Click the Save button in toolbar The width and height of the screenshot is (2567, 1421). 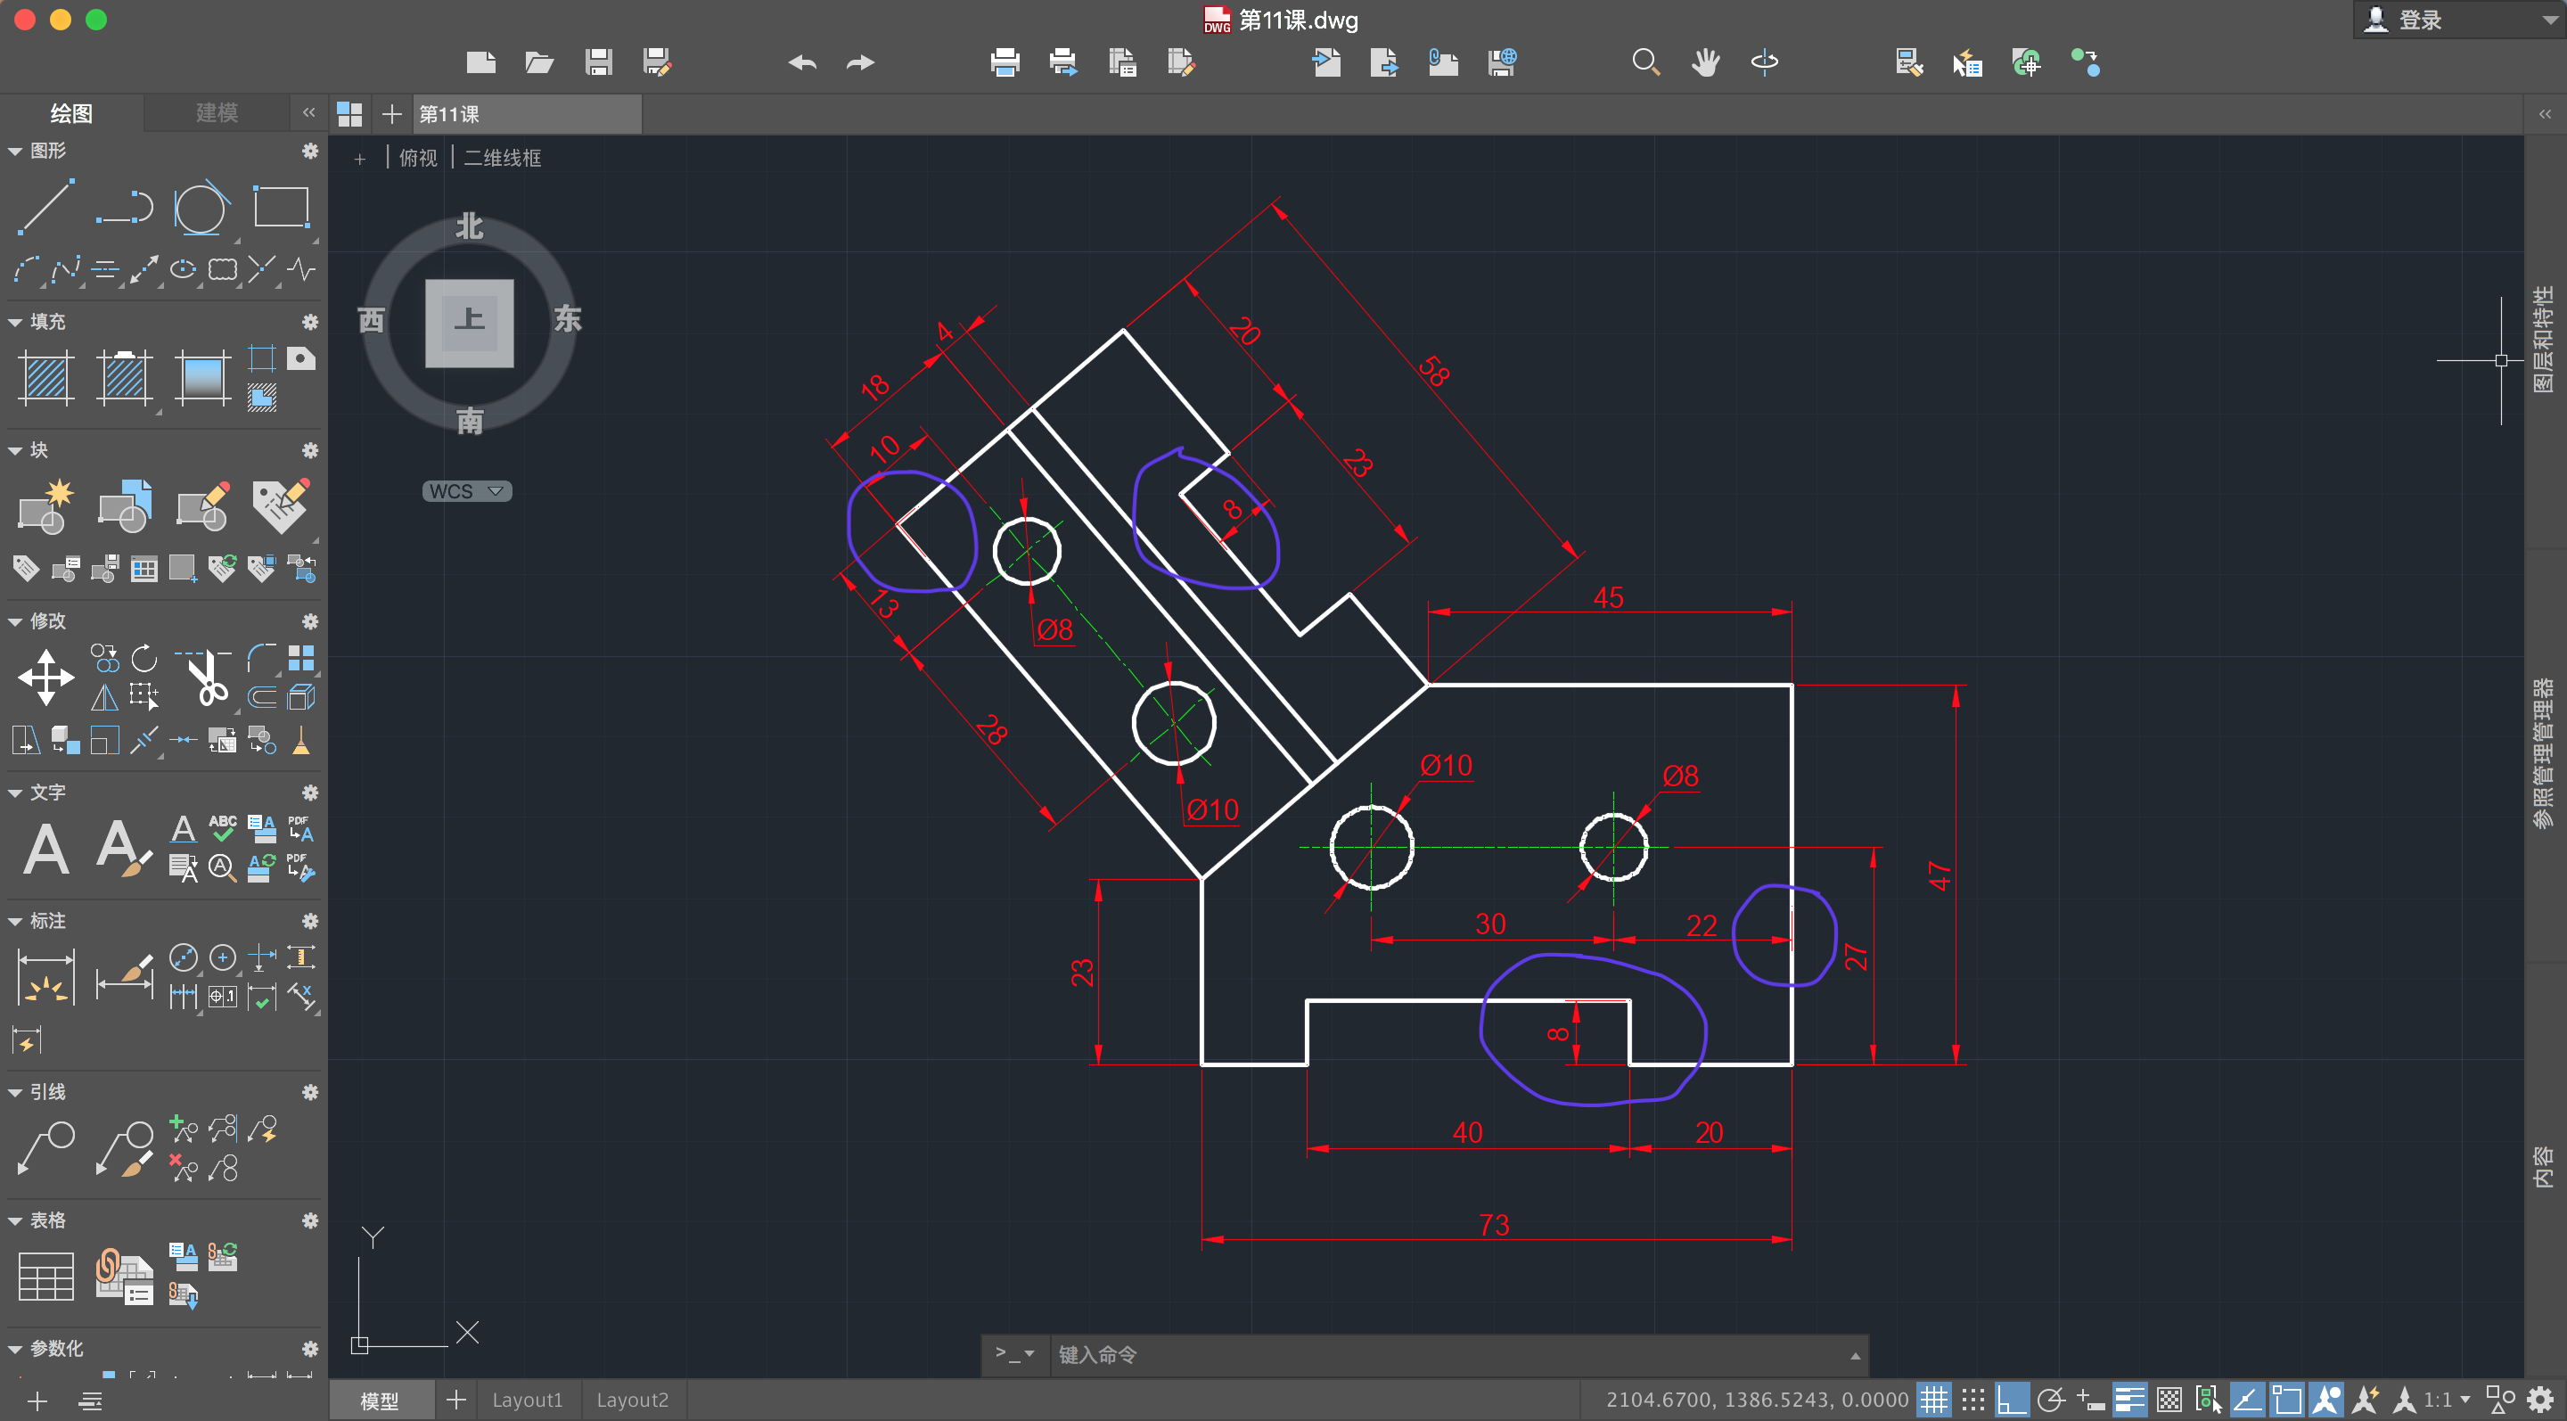click(600, 67)
